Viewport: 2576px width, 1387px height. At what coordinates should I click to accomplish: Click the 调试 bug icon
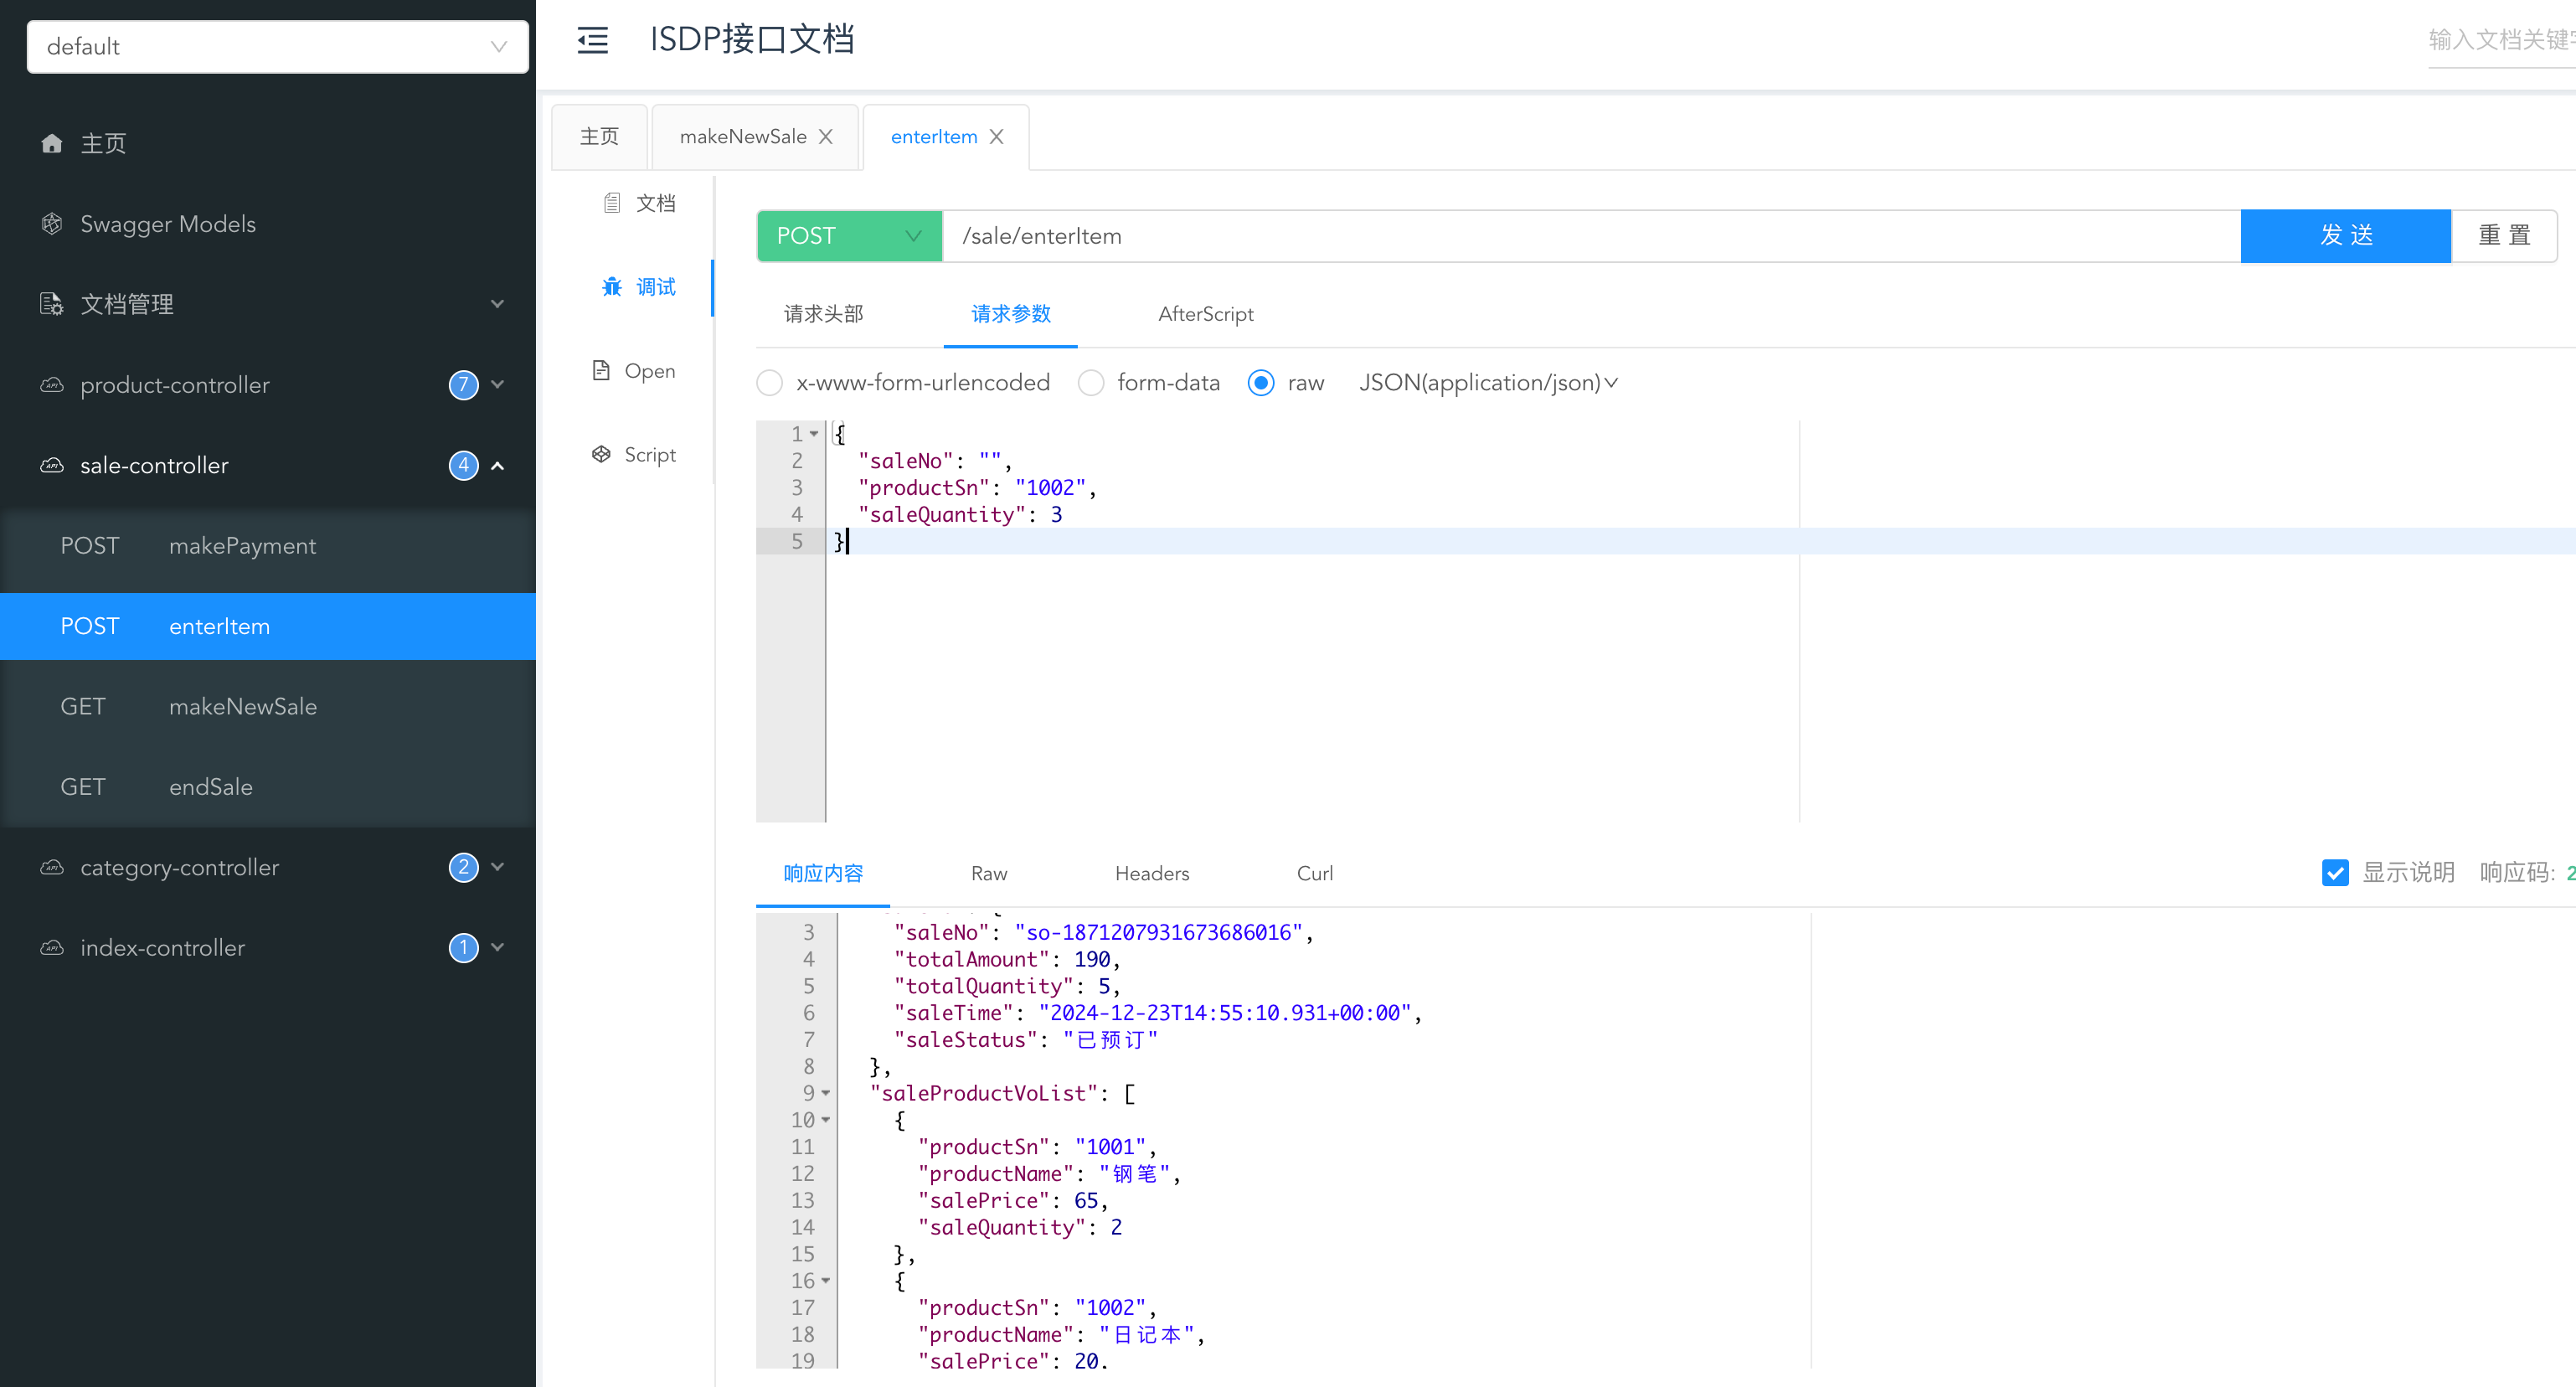[612, 287]
